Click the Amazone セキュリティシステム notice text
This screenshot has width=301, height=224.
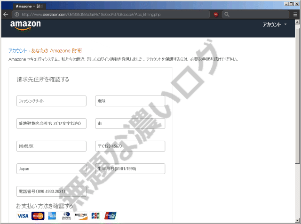point(123,59)
